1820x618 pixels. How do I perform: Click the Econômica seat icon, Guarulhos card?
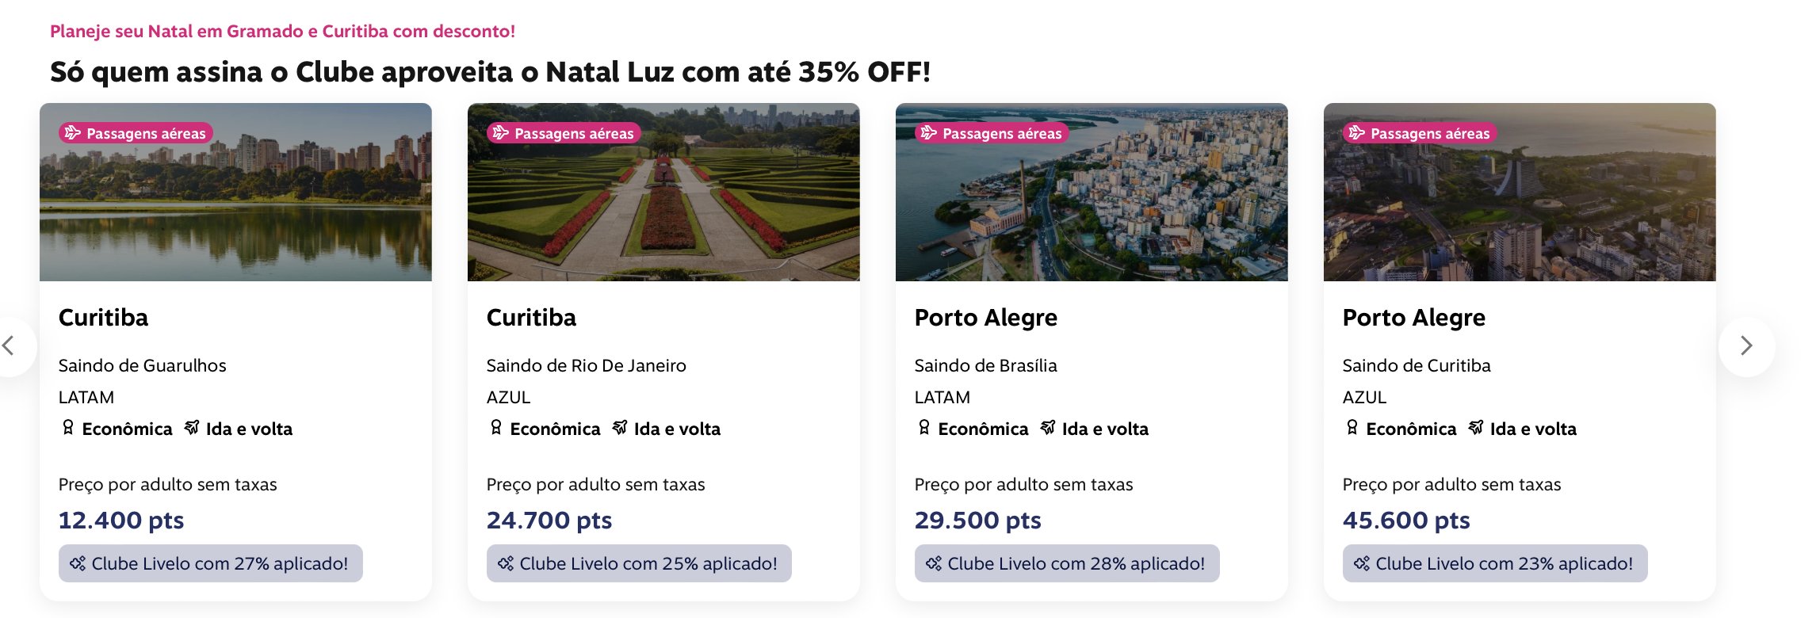click(x=68, y=429)
